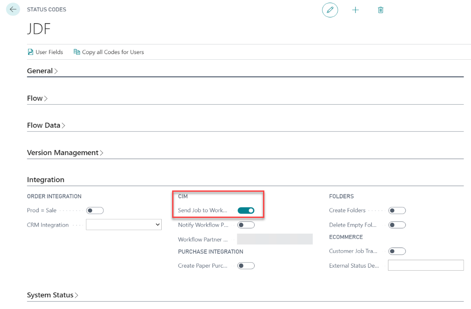Enable the Prod = Sale toggle
Viewport: 471px width, 309px height.
[95, 211]
